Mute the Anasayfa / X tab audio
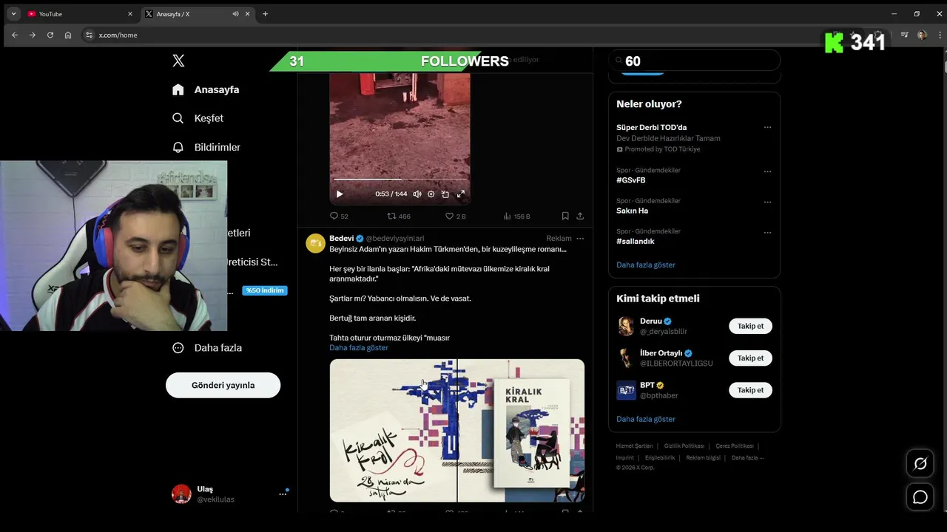Screen dimensions: 947x532 tap(235, 13)
